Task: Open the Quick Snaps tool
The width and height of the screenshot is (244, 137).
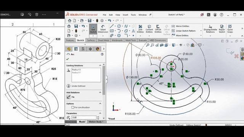Action: pyautogui.click(x=230, y=29)
